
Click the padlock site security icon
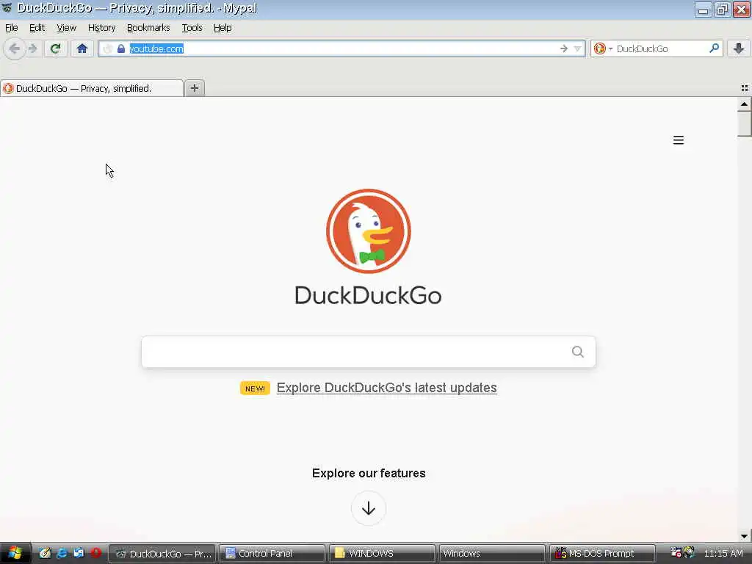[121, 48]
